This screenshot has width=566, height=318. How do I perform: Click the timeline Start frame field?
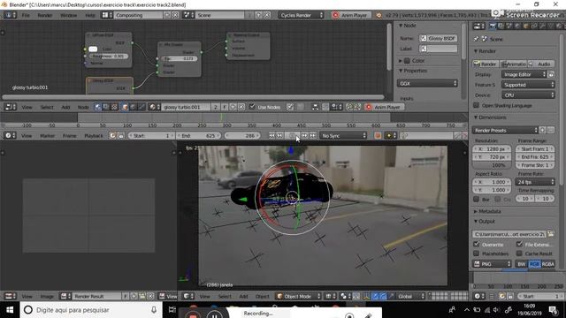click(x=150, y=135)
